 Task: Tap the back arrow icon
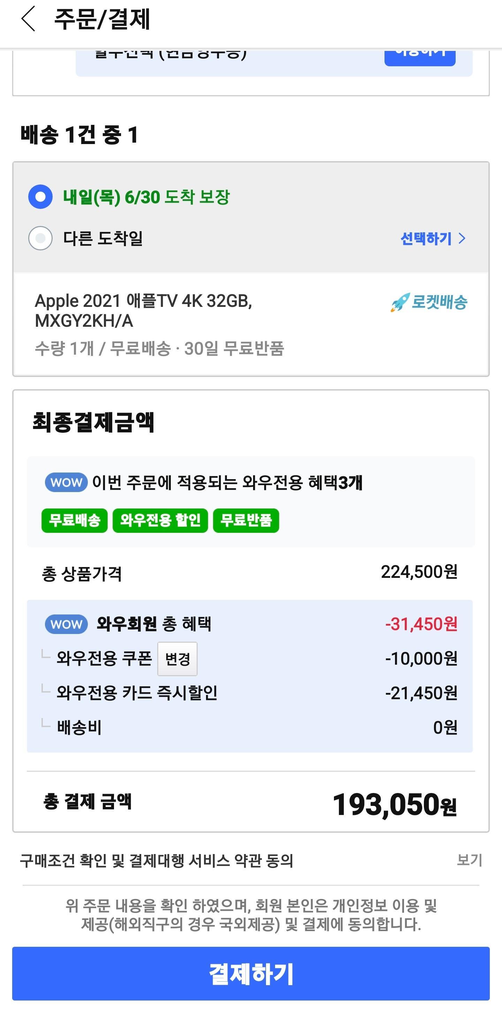[x=28, y=19]
